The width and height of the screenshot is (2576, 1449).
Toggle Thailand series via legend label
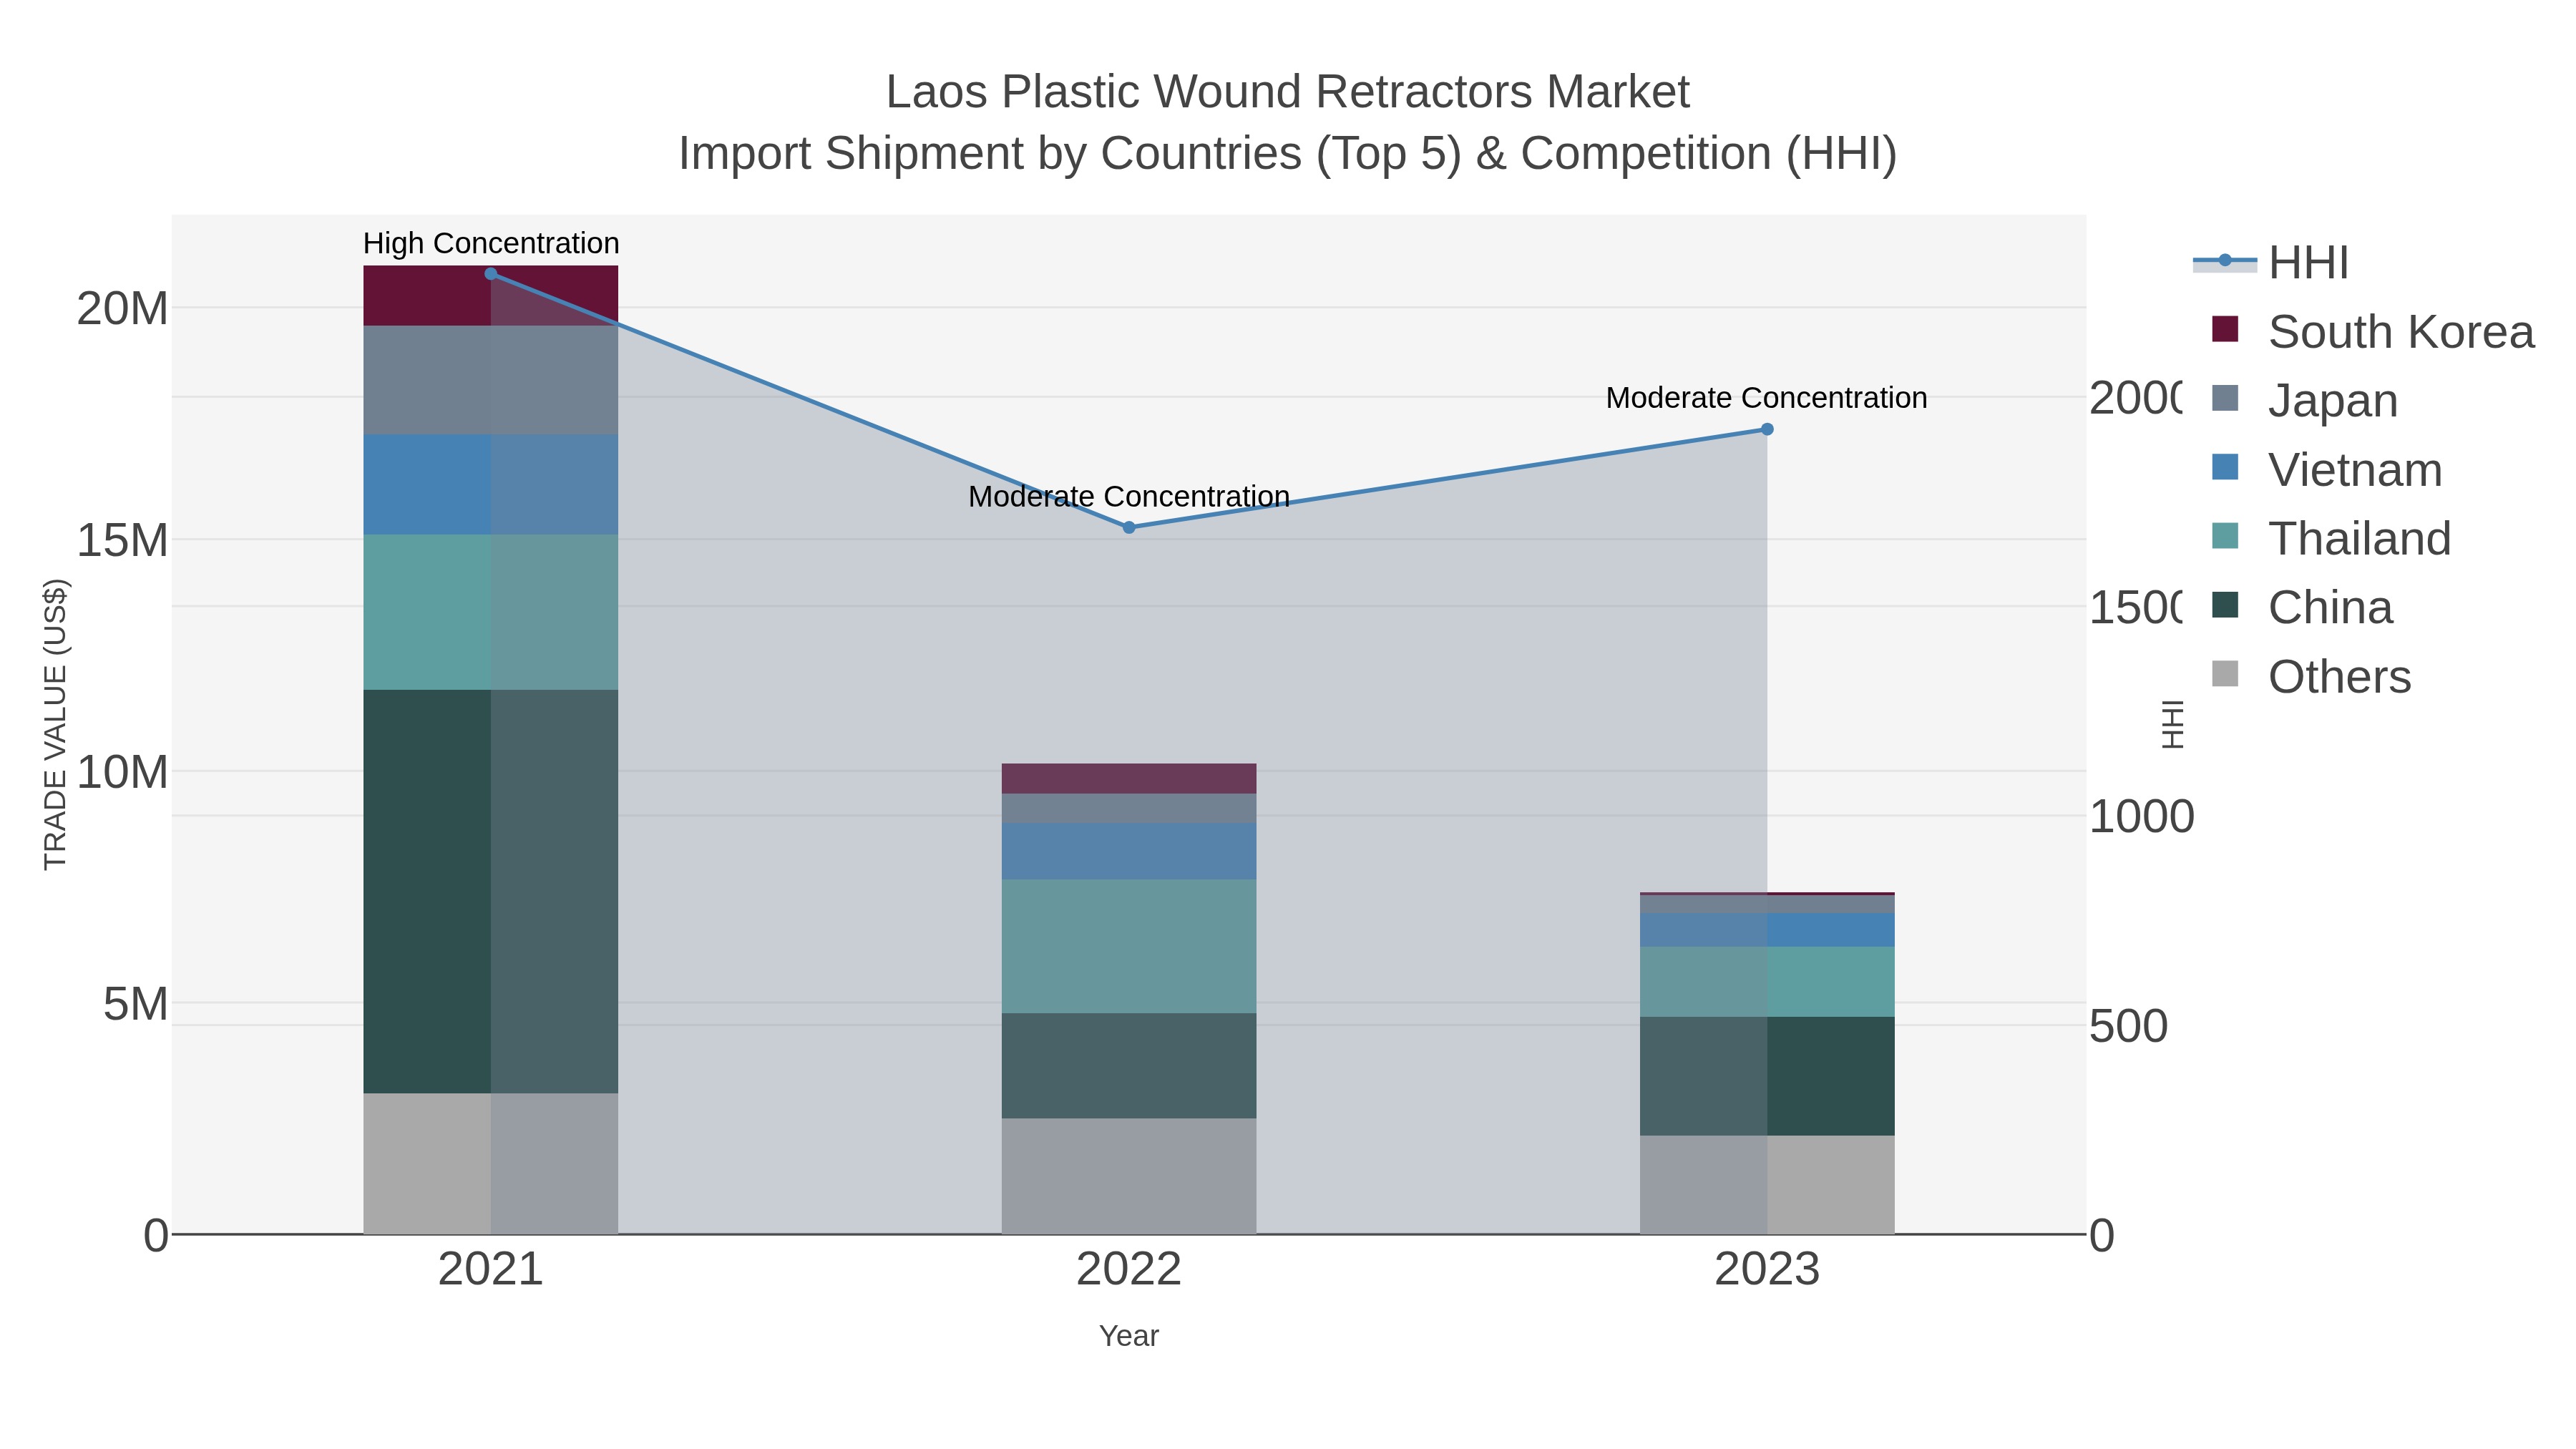click(x=2359, y=538)
